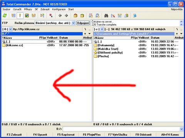Click the pack files gift box icon

(x=75, y=16)
